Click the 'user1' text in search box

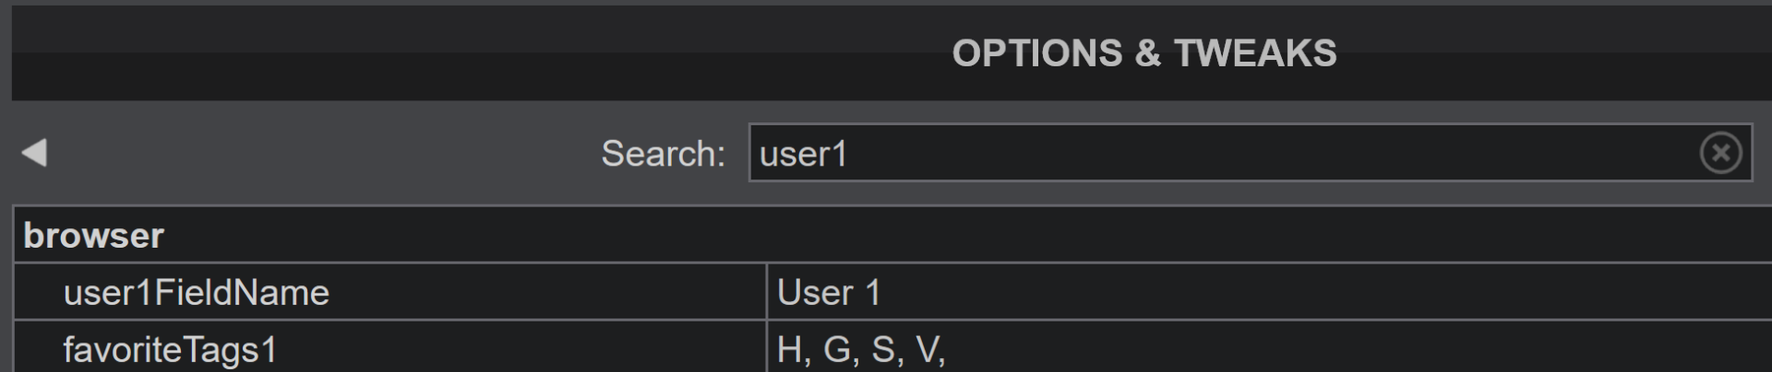803,154
